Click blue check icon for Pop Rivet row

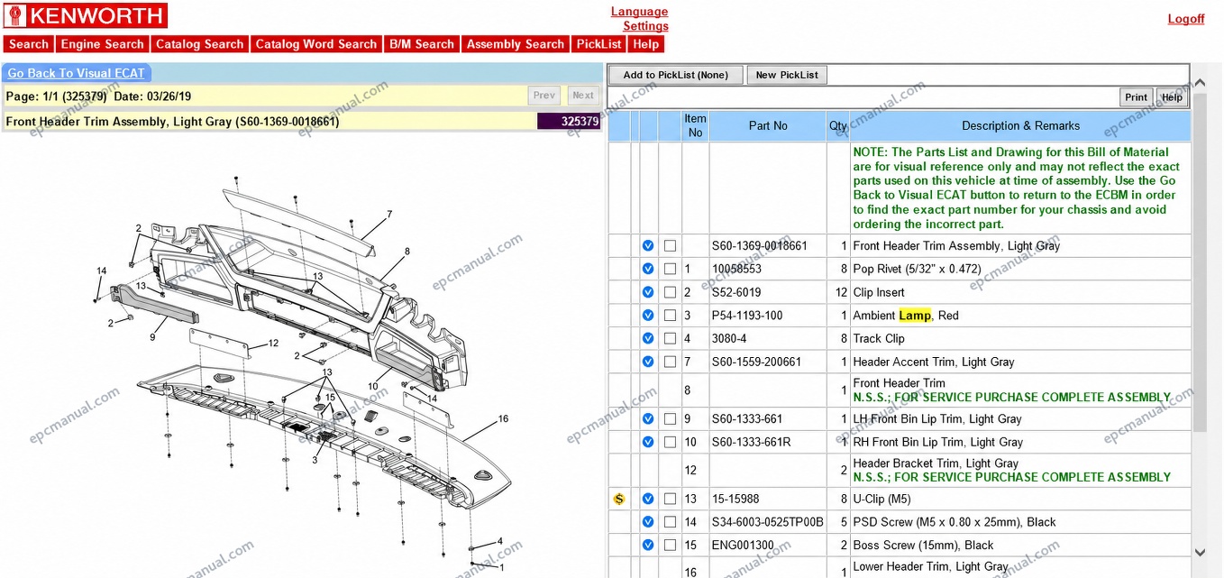648,269
